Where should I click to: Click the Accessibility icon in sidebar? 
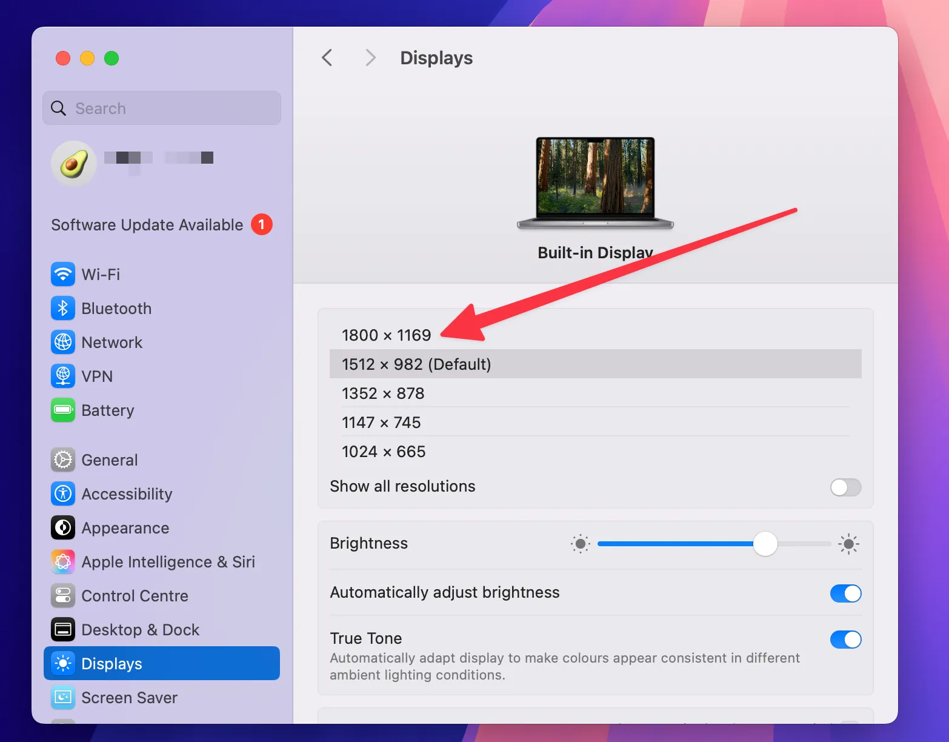click(x=63, y=493)
